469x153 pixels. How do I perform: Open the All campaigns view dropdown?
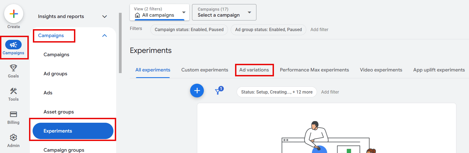coord(160,12)
